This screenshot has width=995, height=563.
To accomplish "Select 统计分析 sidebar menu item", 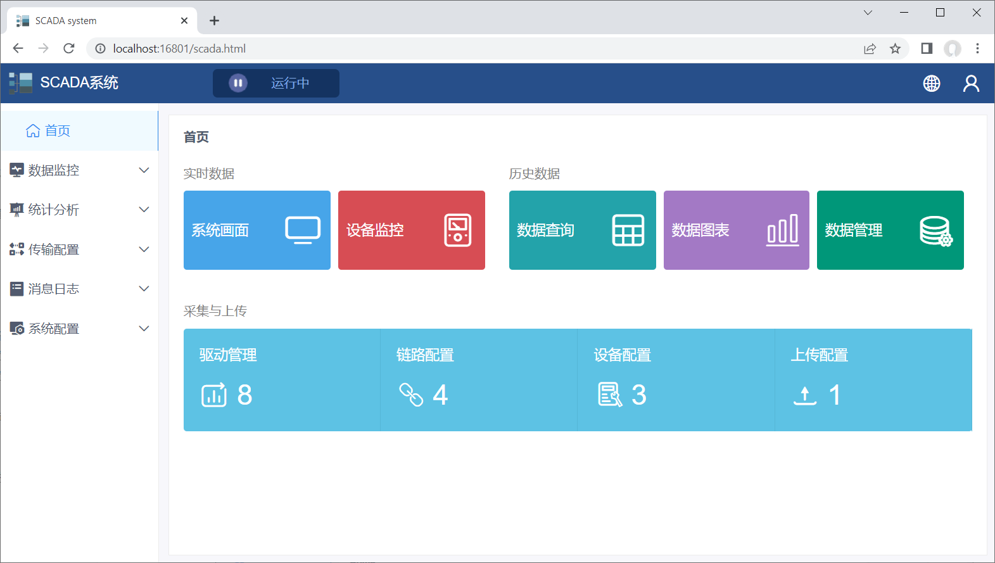I will (79, 210).
